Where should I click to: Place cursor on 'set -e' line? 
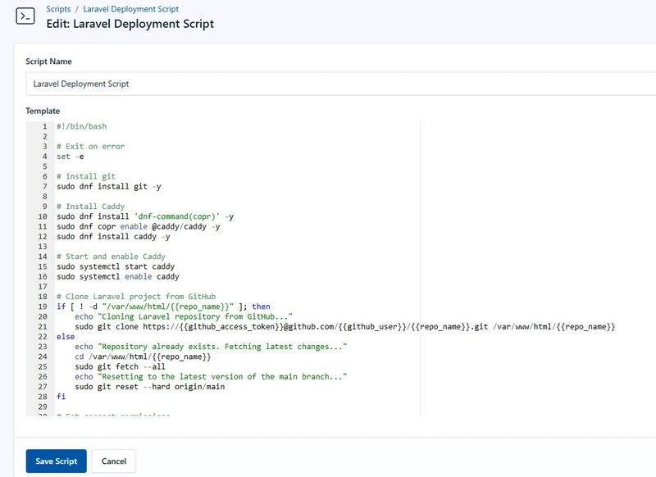(71, 157)
